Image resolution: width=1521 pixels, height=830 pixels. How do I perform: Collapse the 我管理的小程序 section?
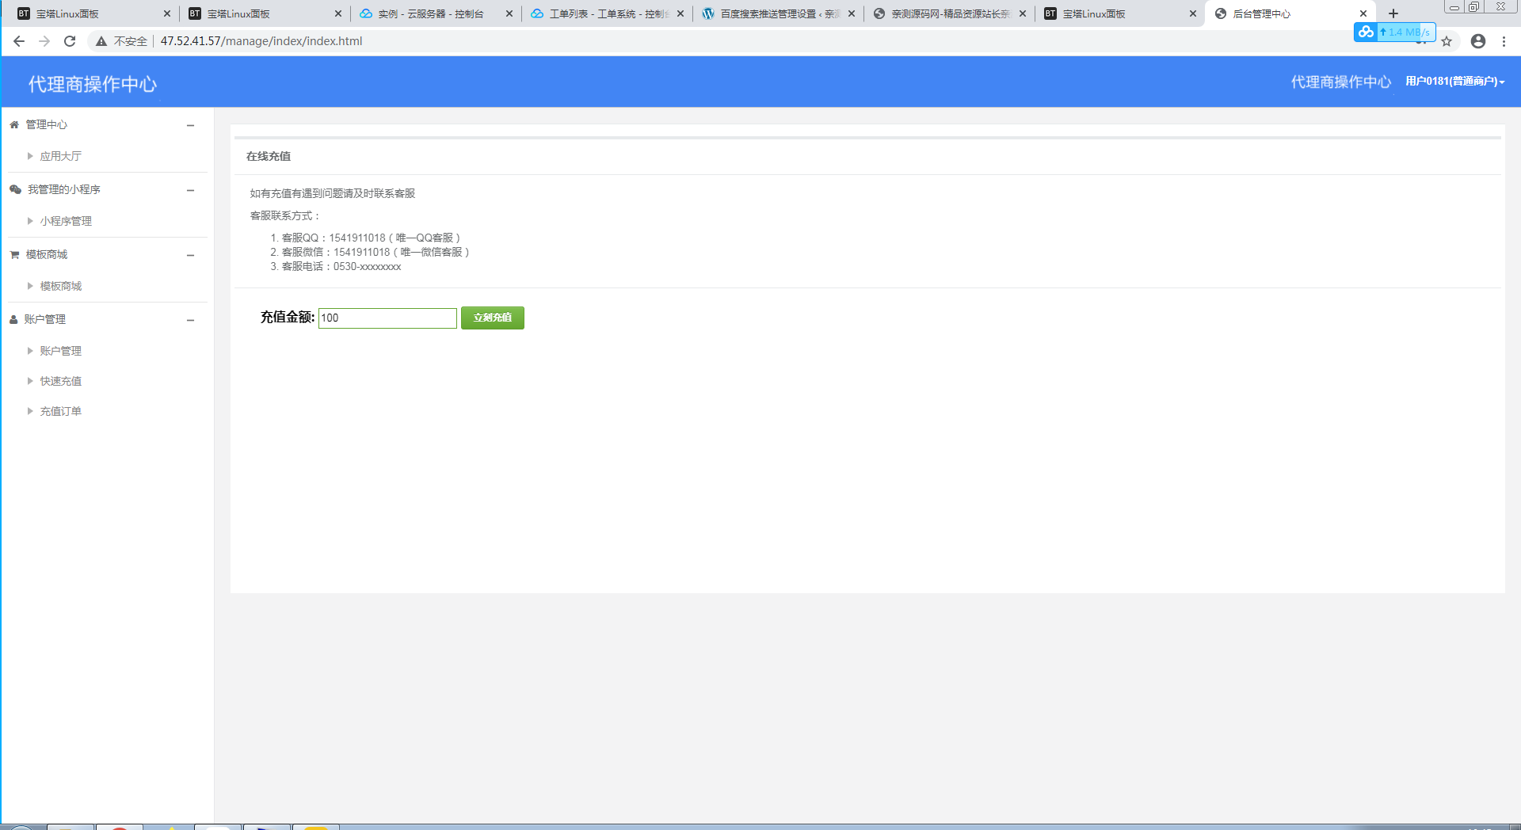pyautogui.click(x=190, y=190)
